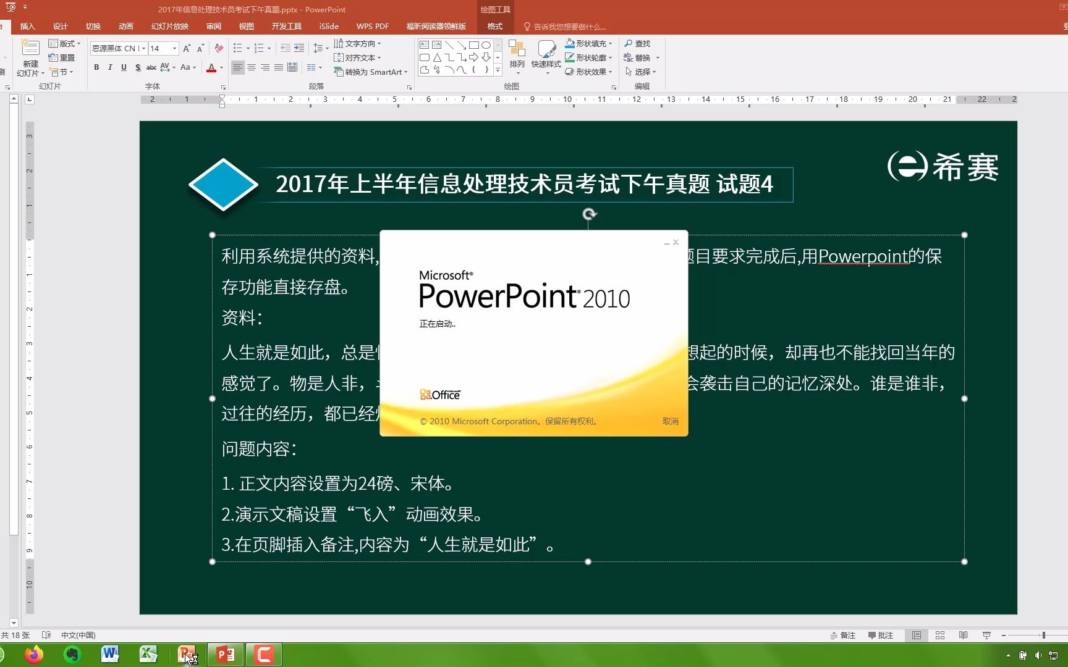The image size is (1068, 667).
Task: Select the rectangle shape
Action: tap(474, 45)
